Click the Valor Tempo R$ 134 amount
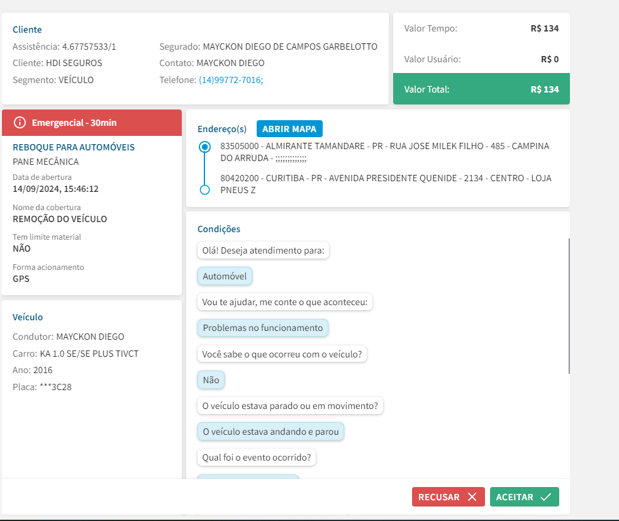Viewport: 619px width, 521px height. point(544,28)
